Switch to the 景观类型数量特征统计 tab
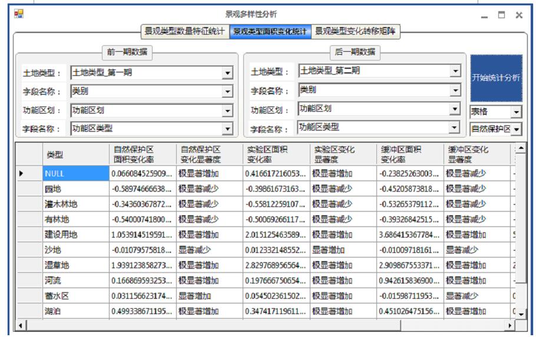This screenshot has width=536, height=337. [184, 32]
